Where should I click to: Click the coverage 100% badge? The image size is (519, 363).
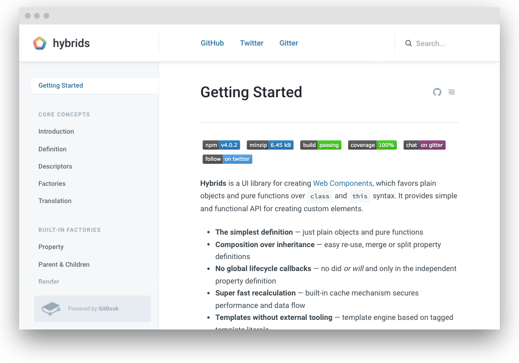(x=372, y=145)
